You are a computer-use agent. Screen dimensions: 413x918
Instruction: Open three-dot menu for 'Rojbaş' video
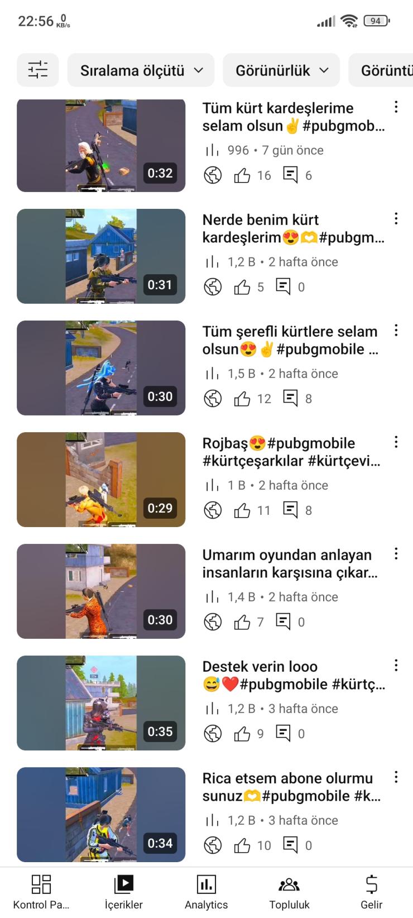396,442
